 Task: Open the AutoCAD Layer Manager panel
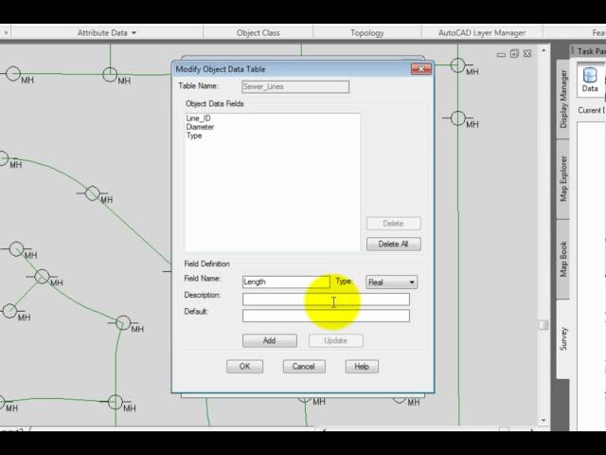click(482, 33)
